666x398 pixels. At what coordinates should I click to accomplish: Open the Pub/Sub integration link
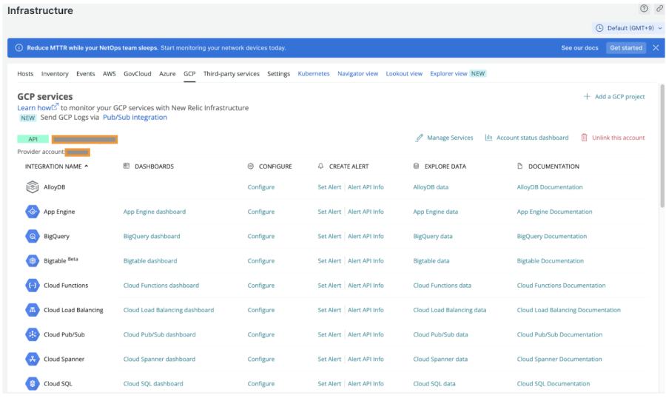point(135,117)
